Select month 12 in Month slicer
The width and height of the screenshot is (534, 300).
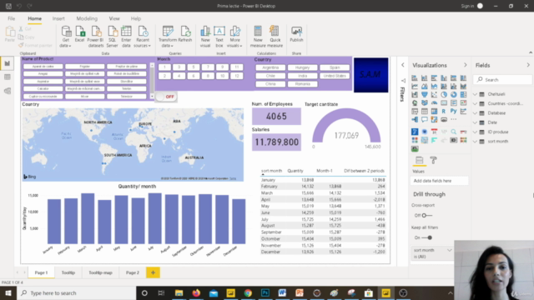(237, 76)
